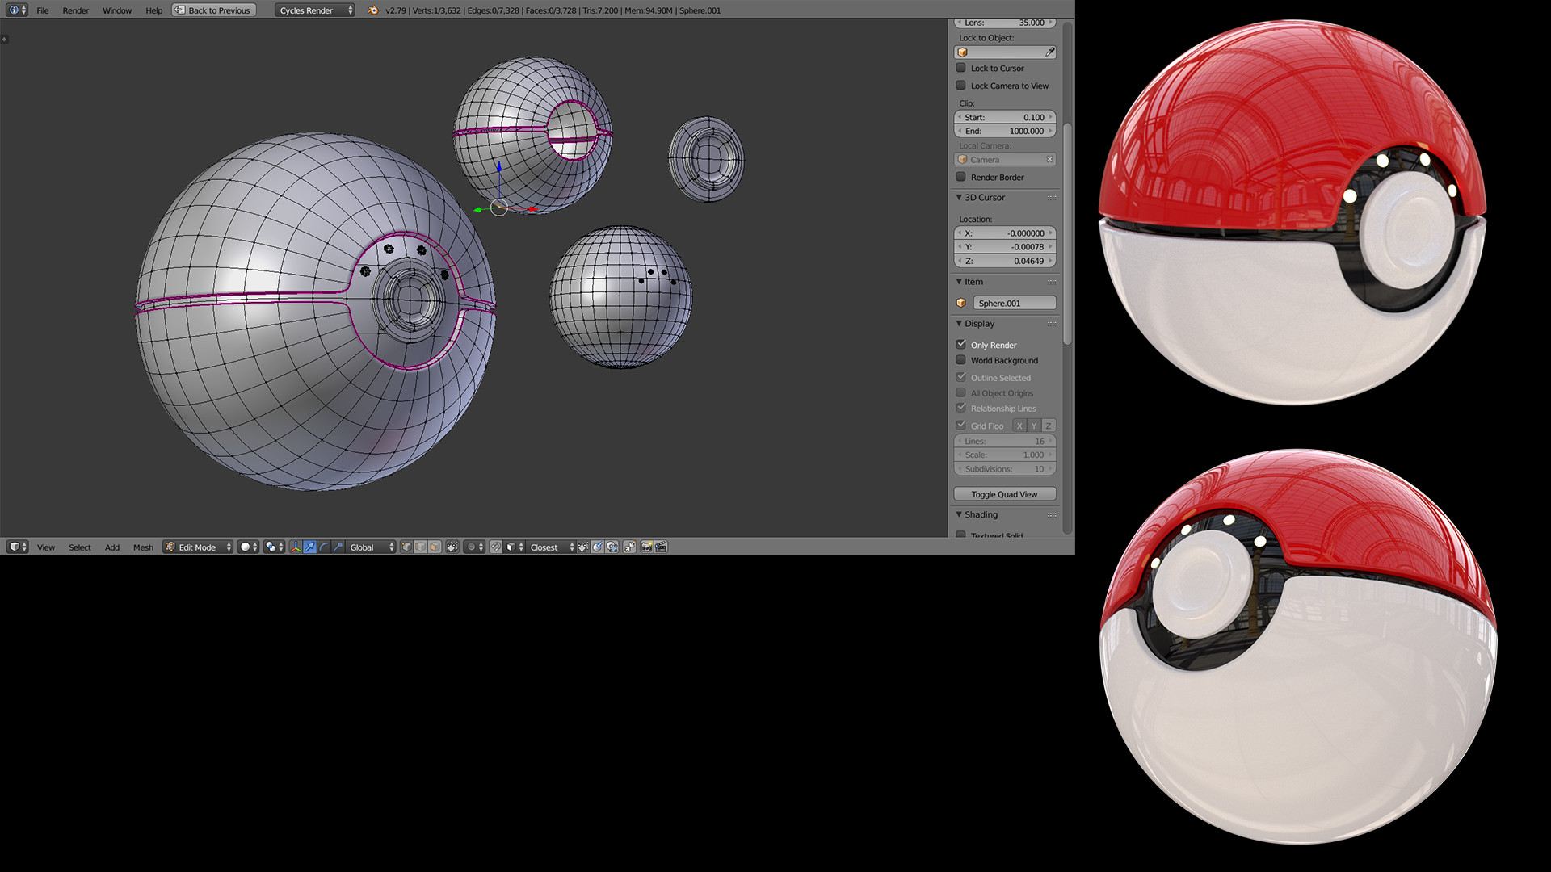The image size is (1551, 872).
Task: Open the Select menu in viewport header
Action: (80, 547)
